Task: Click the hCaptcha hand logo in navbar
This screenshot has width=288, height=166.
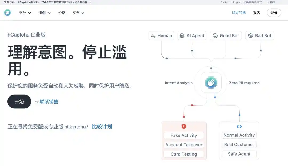Action: [7, 13]
